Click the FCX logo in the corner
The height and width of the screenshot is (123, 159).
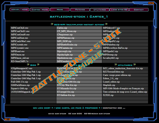151,3
